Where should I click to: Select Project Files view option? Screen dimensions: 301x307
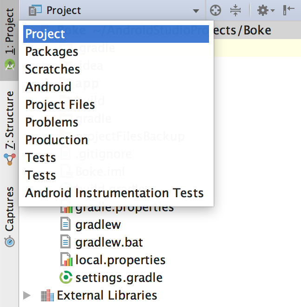[60, 105]
